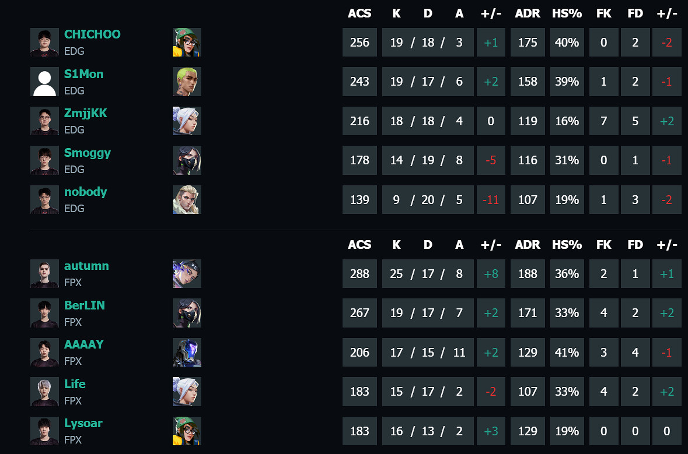
Task: Open autumn's player profile
Action: [86, 266]
